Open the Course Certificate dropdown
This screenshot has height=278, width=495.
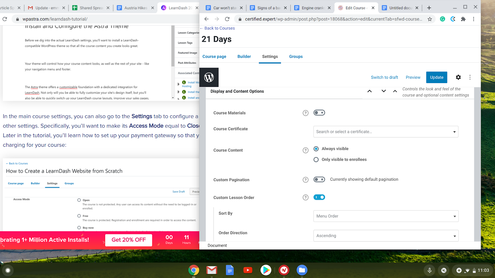pyautogui.click(x=386, y=132)
